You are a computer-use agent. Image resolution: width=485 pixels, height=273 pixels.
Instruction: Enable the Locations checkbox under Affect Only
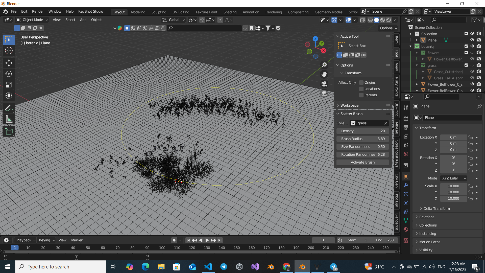[361, 89]
